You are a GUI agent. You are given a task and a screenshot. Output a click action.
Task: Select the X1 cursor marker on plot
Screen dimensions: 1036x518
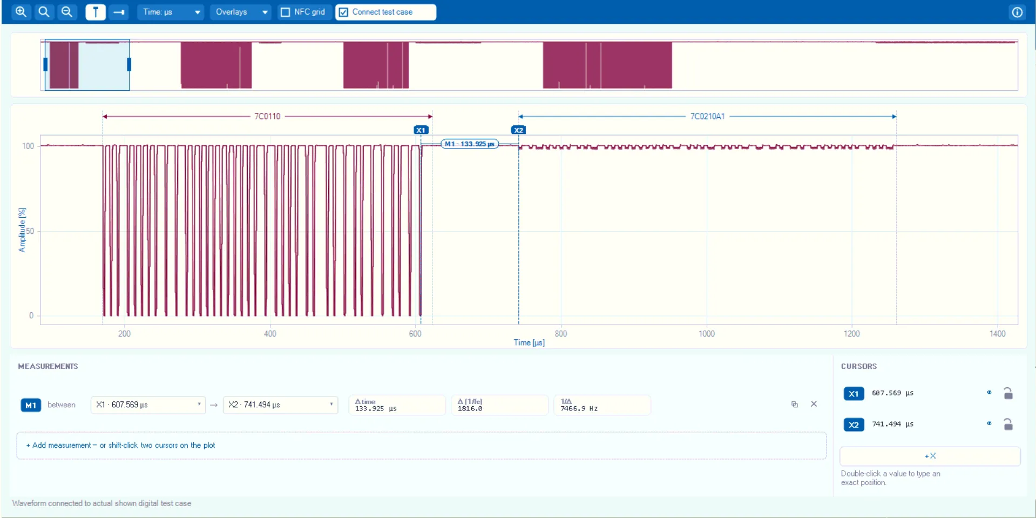(x=421, y=130)
